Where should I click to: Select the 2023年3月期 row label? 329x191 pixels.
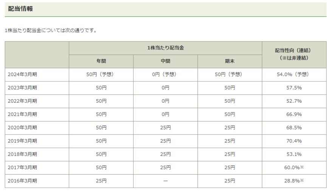click(22, 88)
